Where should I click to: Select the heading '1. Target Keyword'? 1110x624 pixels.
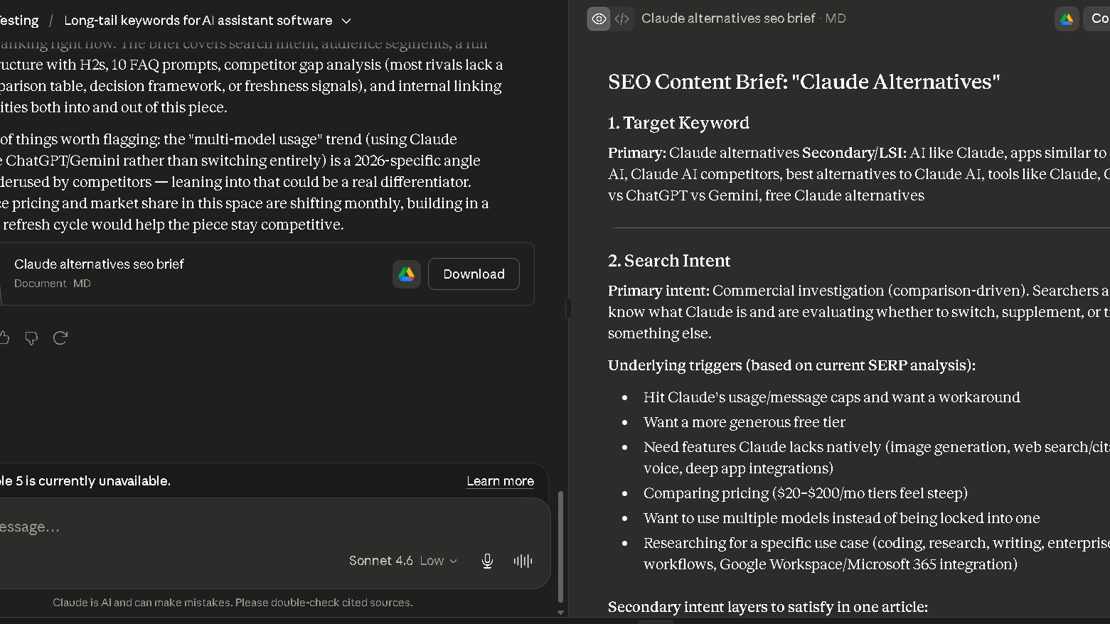678,123
